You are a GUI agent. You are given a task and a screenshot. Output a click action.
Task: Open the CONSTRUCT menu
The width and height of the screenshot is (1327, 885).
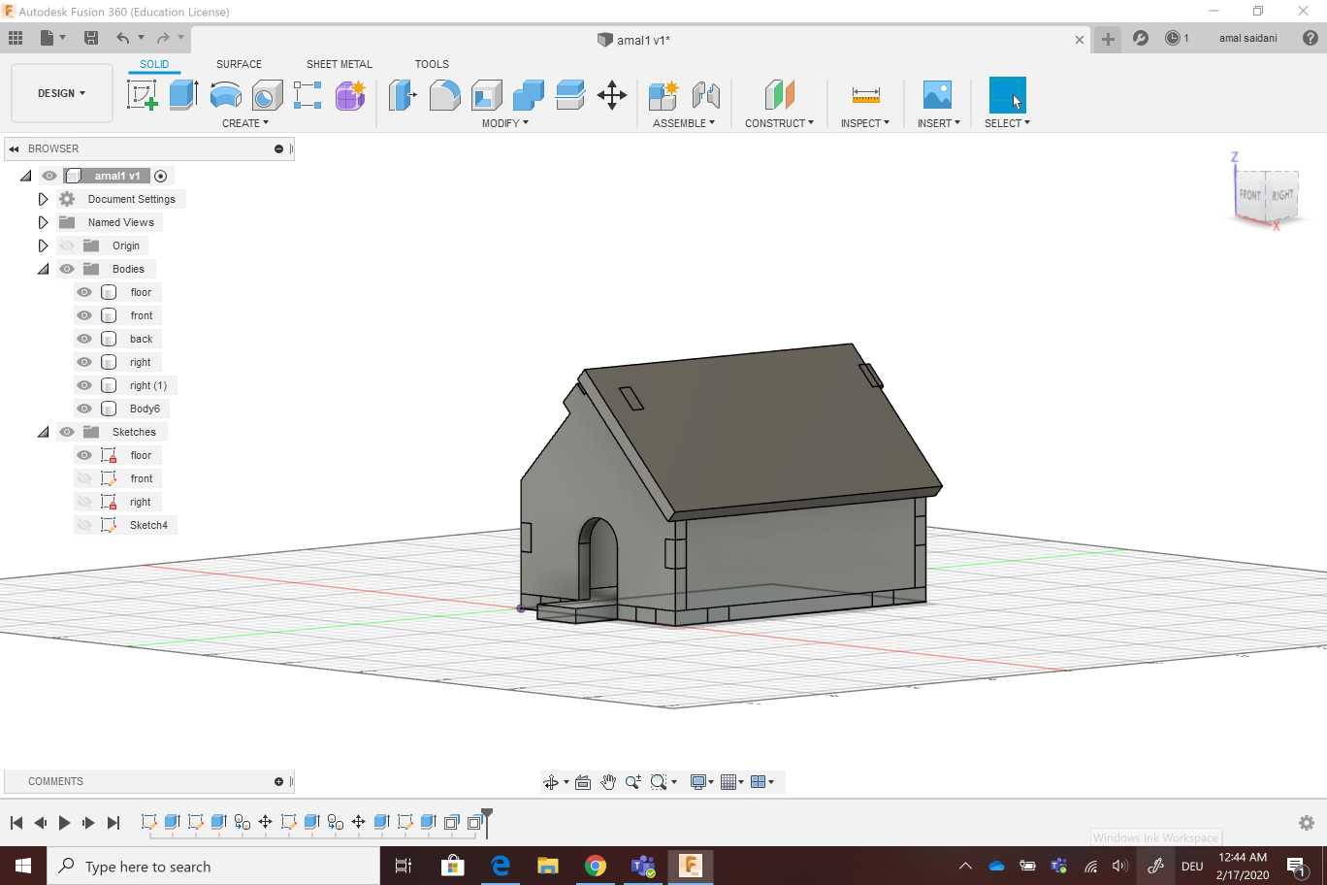[779, 123]
